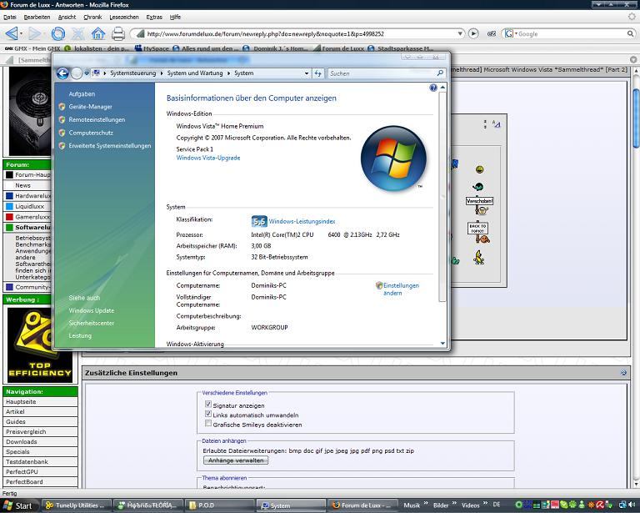Open the Windows-Leistungsindex link
Image resolution: width=640 pixels, height=513 pixels.
coord(302,221)
